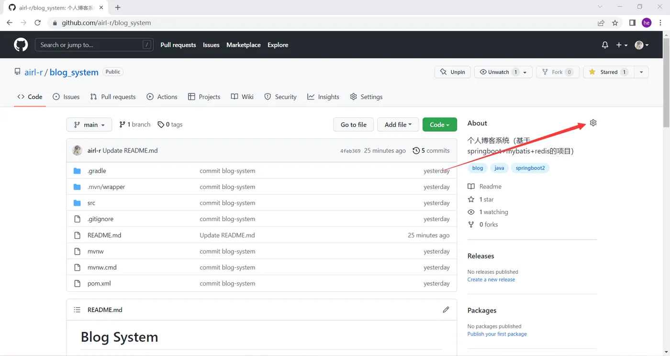This screenshot has height=356, width=670.
Task: Open the Wiki tab
Action: [242, 97]
